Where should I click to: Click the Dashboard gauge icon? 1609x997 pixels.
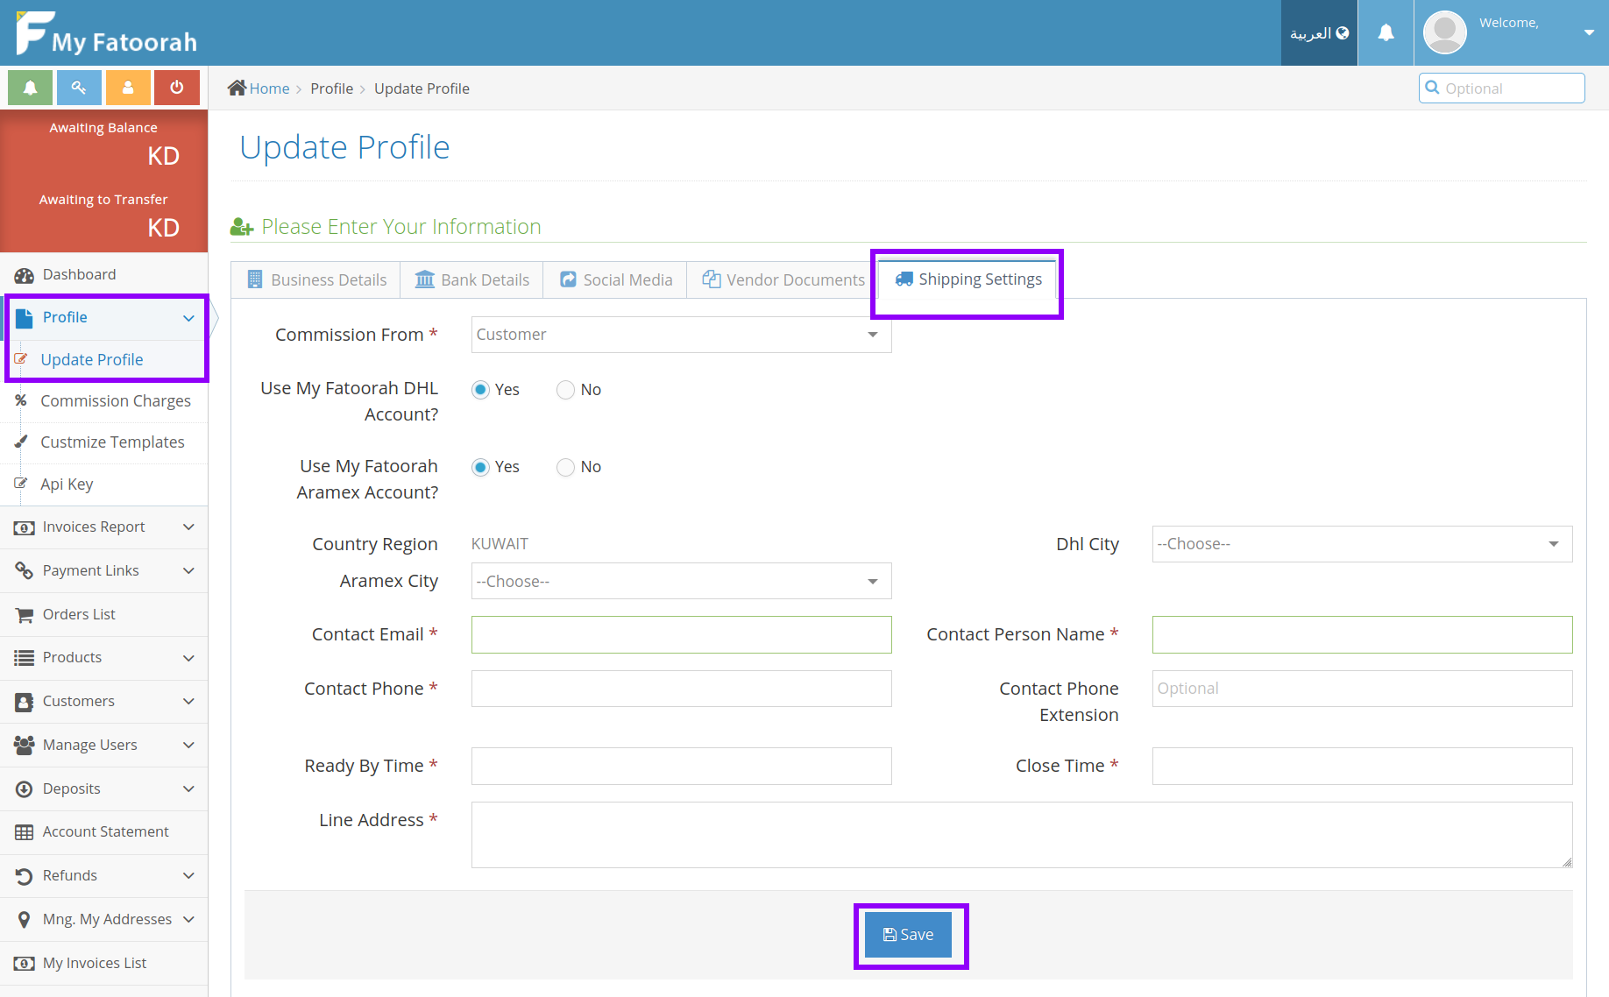click(x=24, y=275)
